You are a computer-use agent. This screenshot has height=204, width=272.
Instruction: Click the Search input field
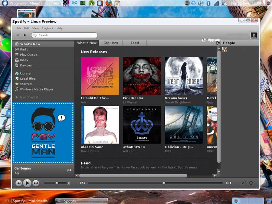pyautogui.click(x=64, y=35)
